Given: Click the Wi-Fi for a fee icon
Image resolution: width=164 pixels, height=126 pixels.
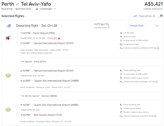Looking at the screenshot, I should pyautogui.click(x=121, y=37).
